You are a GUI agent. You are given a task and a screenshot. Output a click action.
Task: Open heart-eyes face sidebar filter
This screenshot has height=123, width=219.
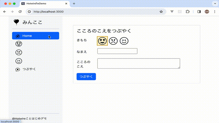tap(19, 44)
